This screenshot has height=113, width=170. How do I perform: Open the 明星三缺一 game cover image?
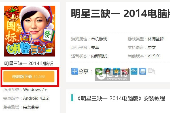(x=30, y=31)
